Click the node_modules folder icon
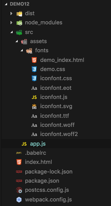The height and width of the screenshot is (206, 111). coord(19,23)
